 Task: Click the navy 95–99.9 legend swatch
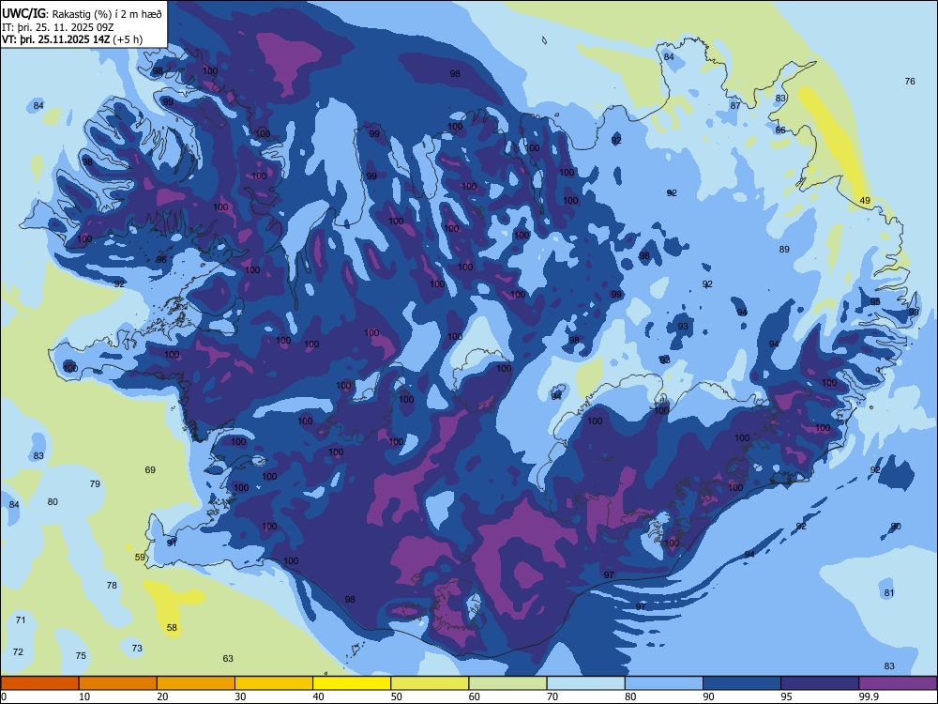tap(820, 683)
